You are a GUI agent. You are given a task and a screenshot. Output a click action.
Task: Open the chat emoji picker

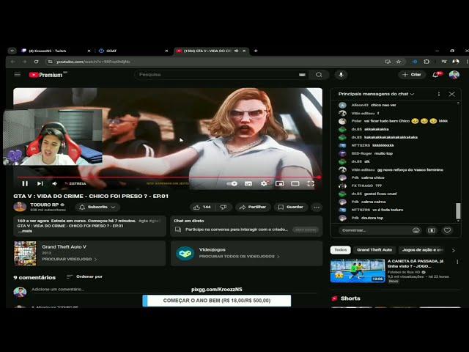pos(416,230)
